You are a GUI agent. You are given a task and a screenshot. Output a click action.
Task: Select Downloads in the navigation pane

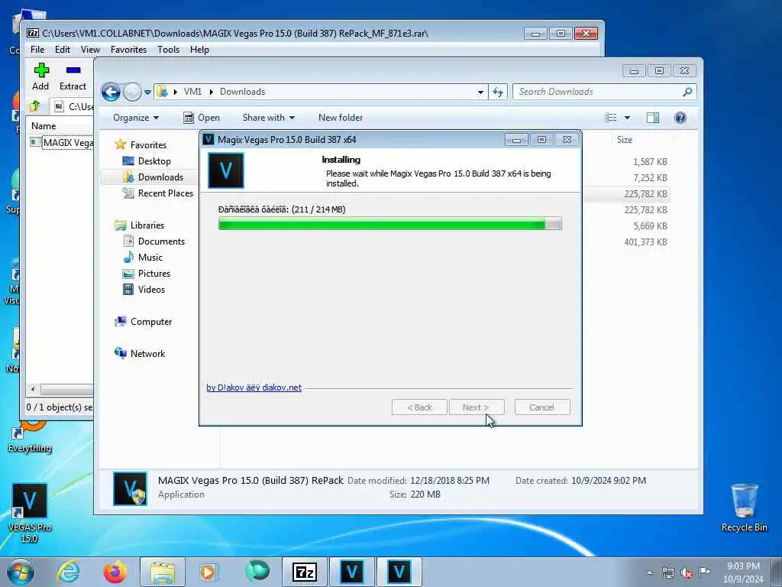click(x=160, y=177)
